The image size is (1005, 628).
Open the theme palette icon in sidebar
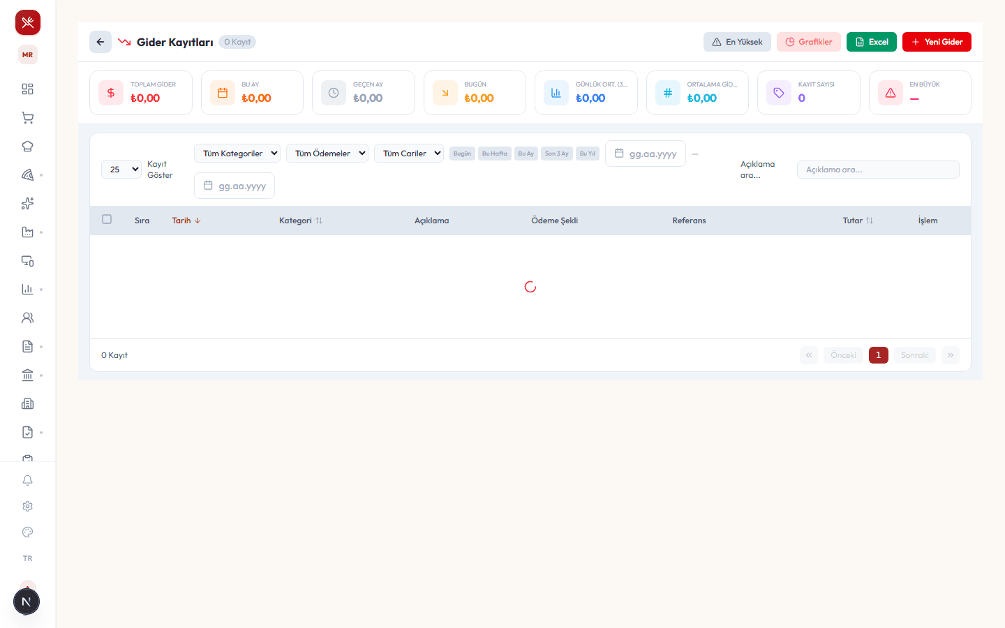coord(27,532)
